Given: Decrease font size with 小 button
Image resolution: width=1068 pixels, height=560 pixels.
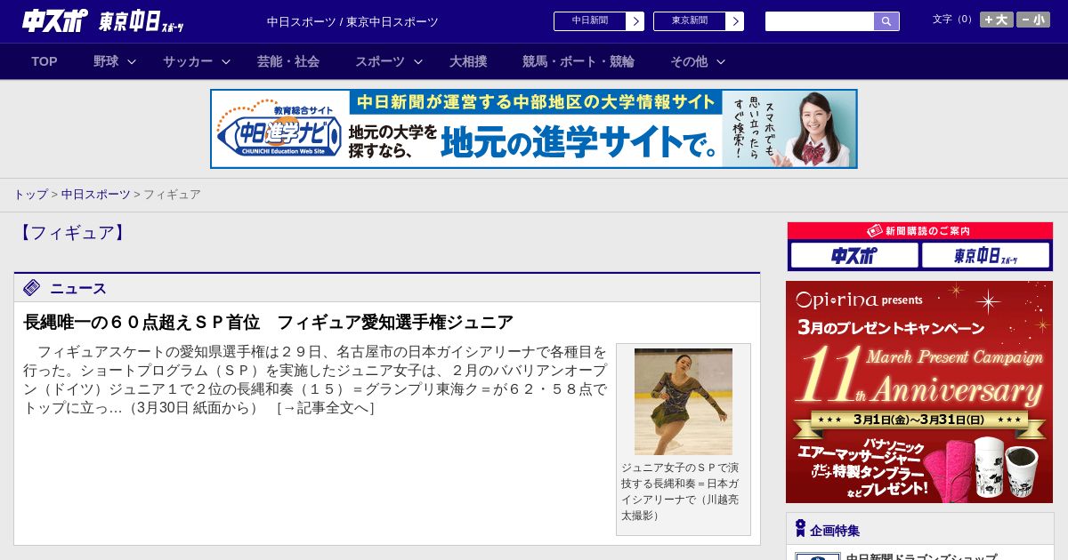Looking at the screenshot, I should [1033, 20].
